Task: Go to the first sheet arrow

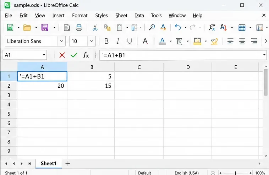Action: tap(6, 164)
